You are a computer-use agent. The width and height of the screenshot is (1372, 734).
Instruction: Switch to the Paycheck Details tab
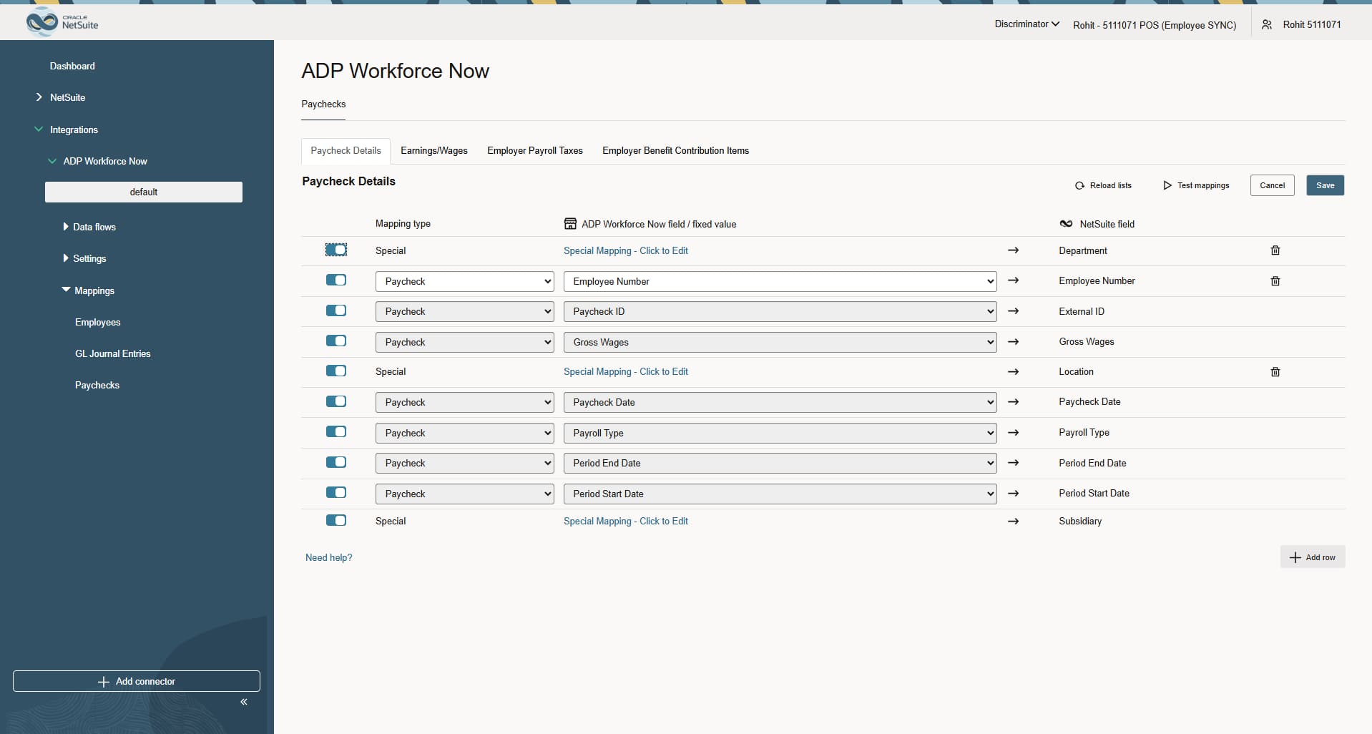(346, 151)
